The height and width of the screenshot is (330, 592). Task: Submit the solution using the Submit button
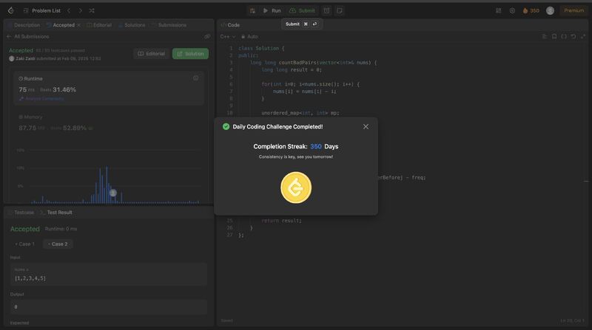click(302, 10)
